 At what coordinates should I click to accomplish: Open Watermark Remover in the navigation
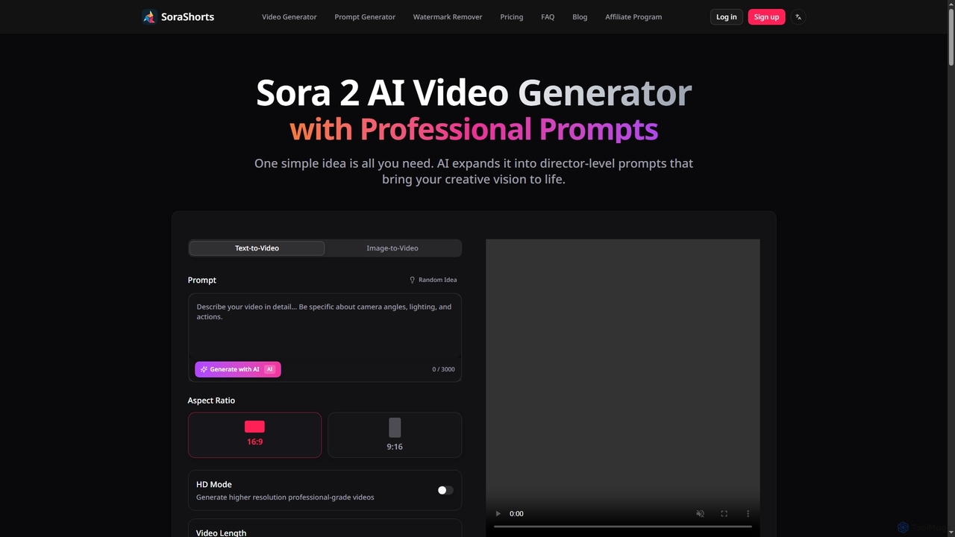pos(448,16)
